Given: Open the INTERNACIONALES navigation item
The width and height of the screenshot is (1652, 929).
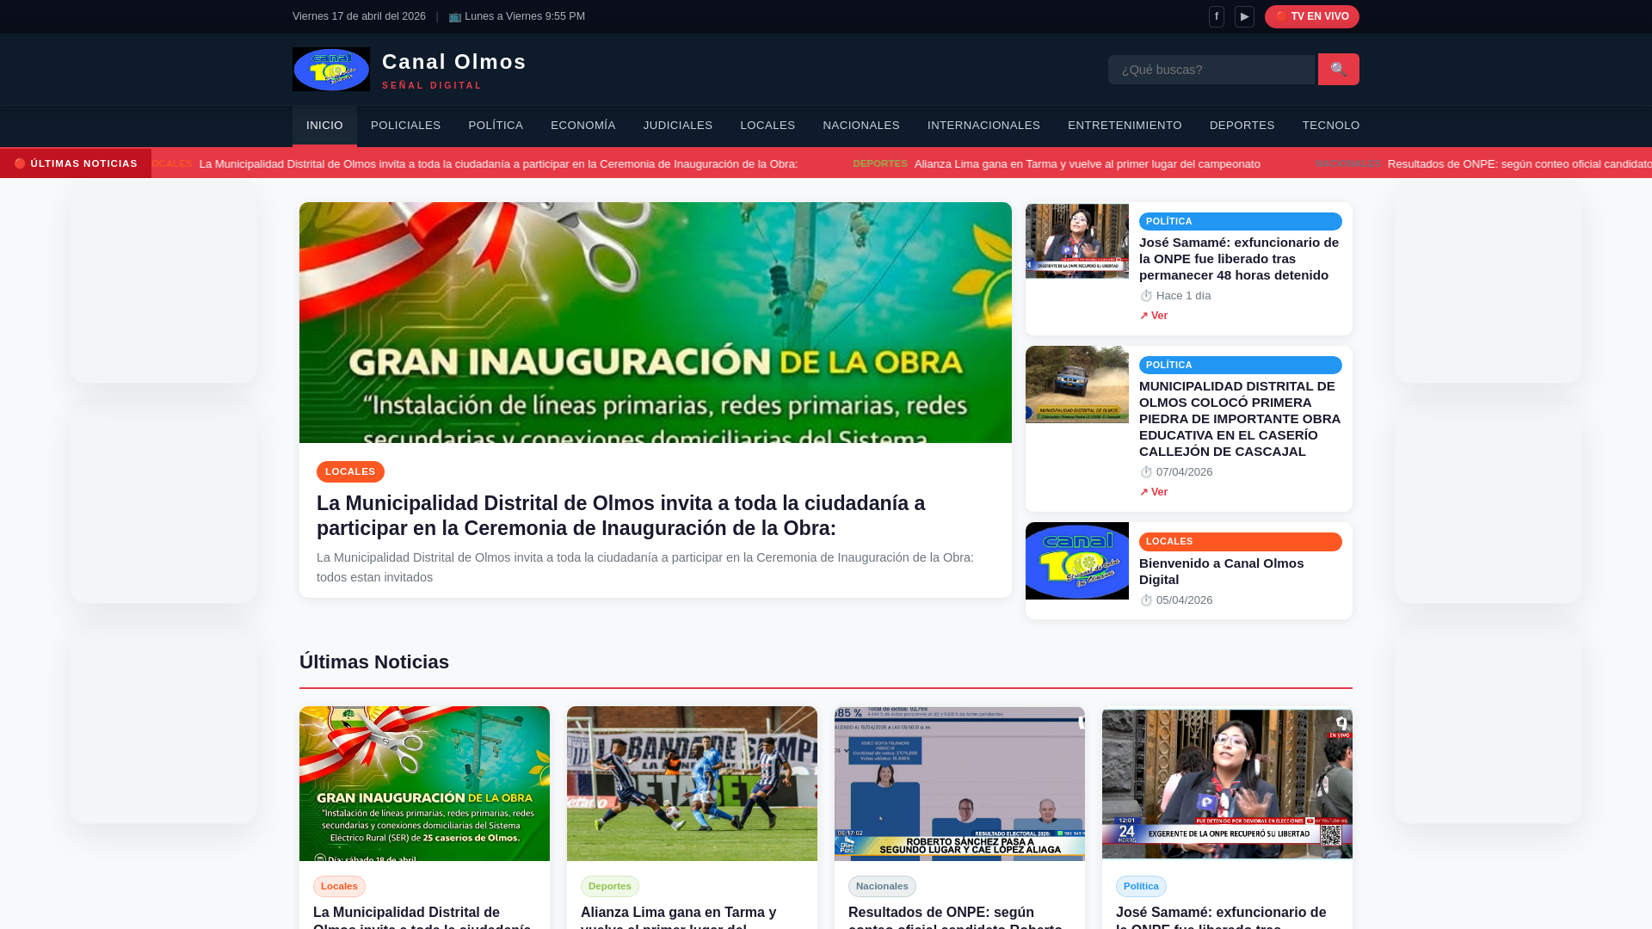Looking at the screenshot, I should [x=983, y=126].
